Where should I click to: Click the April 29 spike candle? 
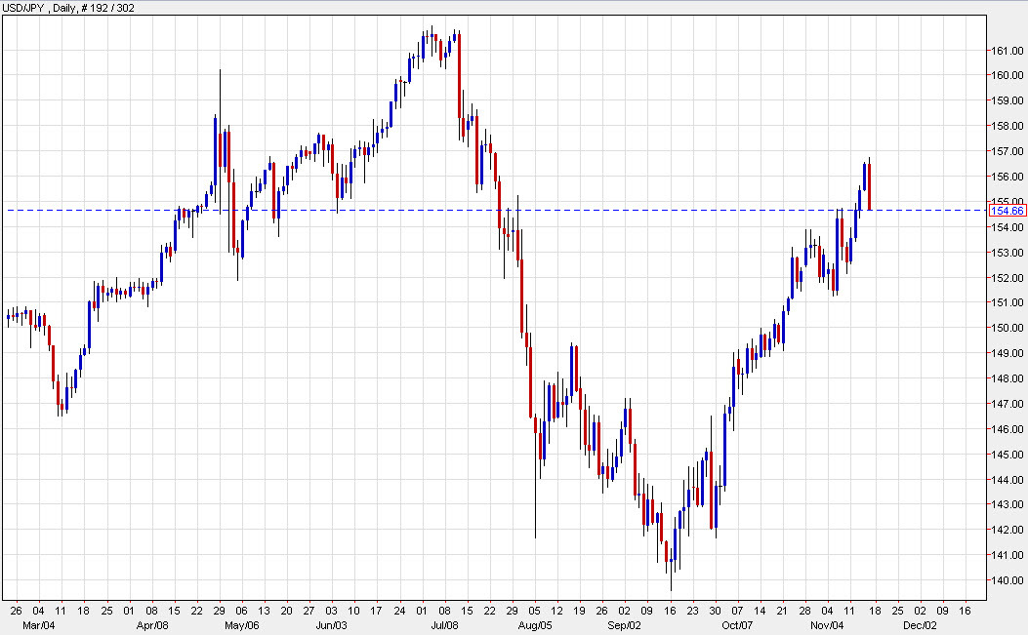[220, 117]
